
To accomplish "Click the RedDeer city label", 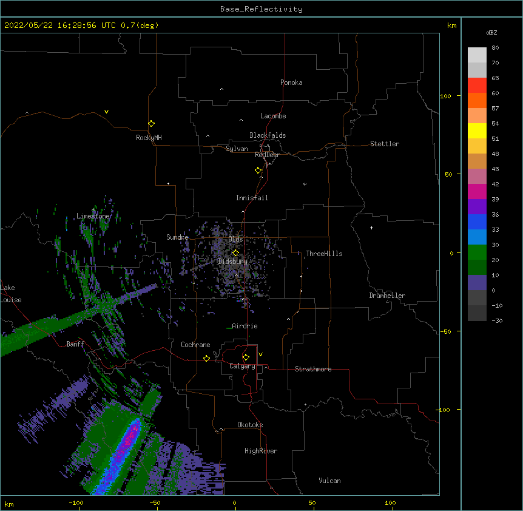I will pyautogui.click(x=267, y=155).
